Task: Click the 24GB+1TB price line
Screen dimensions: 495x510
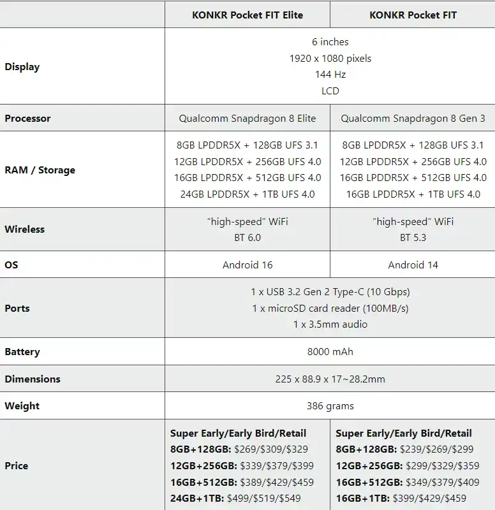Action: coord(235,498)
